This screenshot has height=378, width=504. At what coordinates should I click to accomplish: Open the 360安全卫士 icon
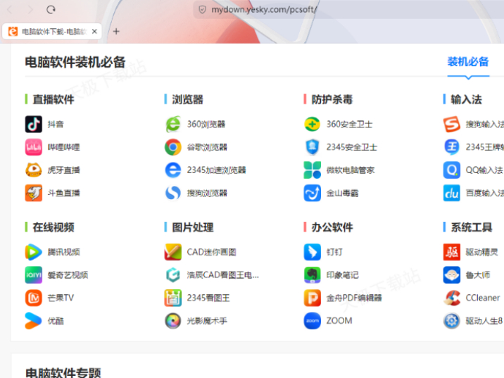312,124
